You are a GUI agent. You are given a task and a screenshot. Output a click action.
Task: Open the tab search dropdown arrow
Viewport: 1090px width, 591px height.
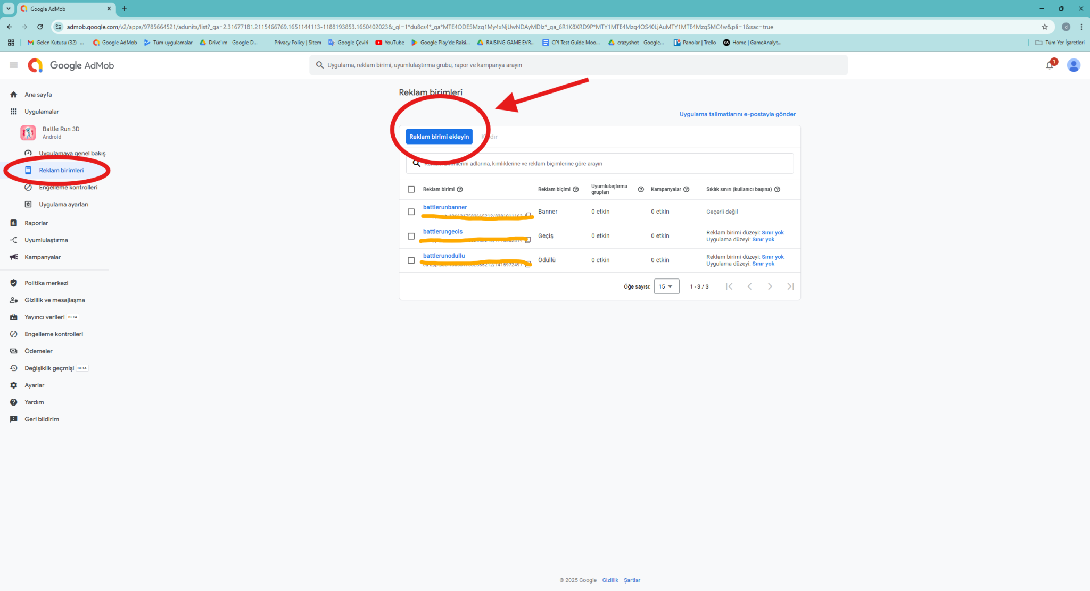point(9,9)
